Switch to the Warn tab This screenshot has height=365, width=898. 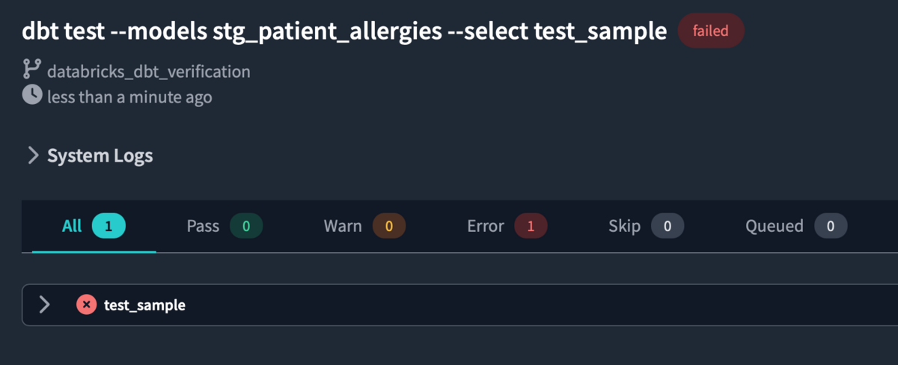[364, 226]
